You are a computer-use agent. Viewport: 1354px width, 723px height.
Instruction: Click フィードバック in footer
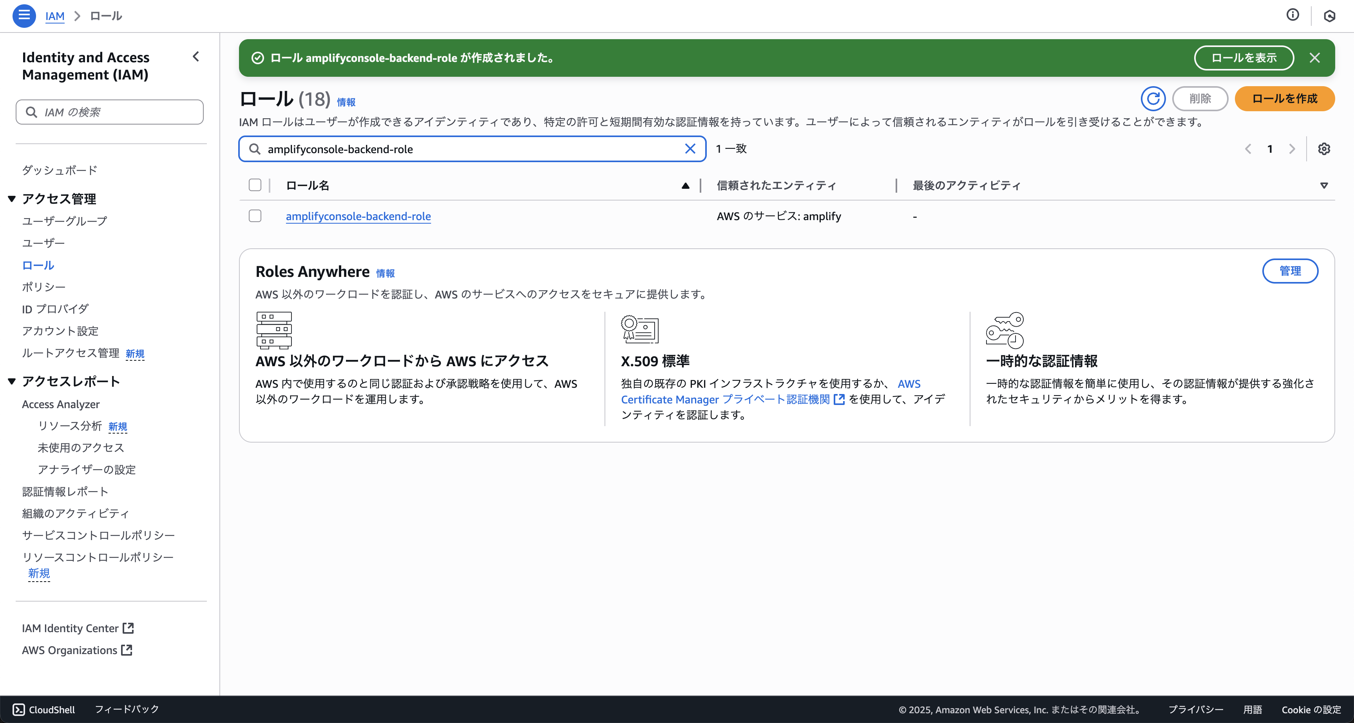click(x=127, y=709)
